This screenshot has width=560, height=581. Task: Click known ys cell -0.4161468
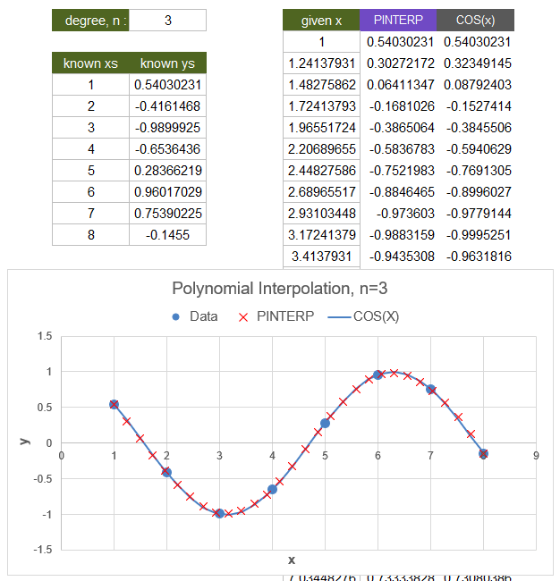click(x=167, y=106)
